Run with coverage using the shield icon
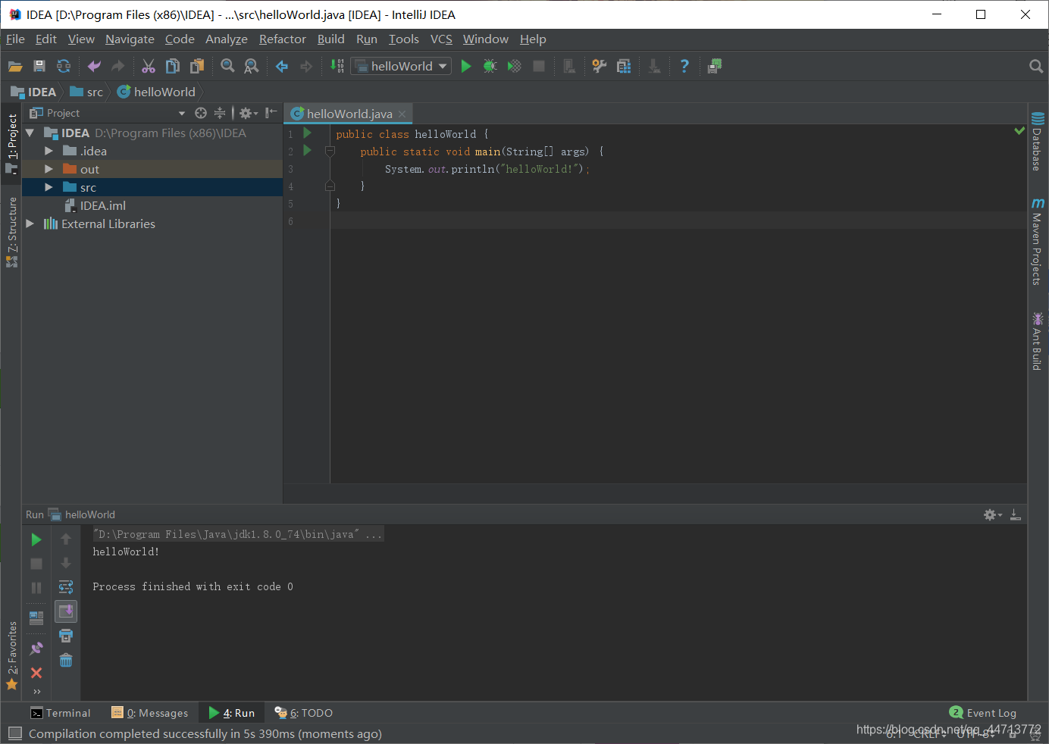 point(515,67)
